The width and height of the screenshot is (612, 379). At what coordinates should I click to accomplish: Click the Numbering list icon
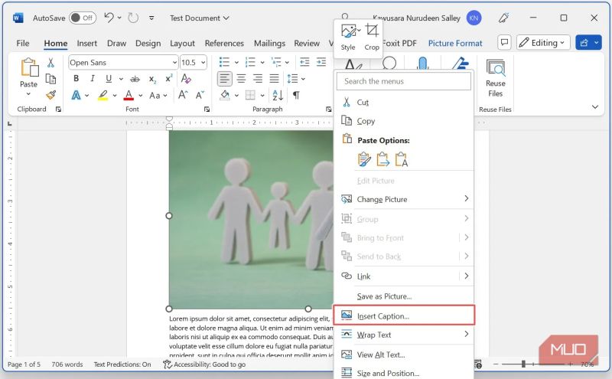click(250, 62)
